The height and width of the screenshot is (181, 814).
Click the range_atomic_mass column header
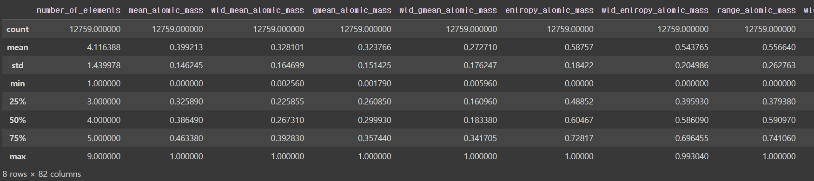tap(756, 10)
